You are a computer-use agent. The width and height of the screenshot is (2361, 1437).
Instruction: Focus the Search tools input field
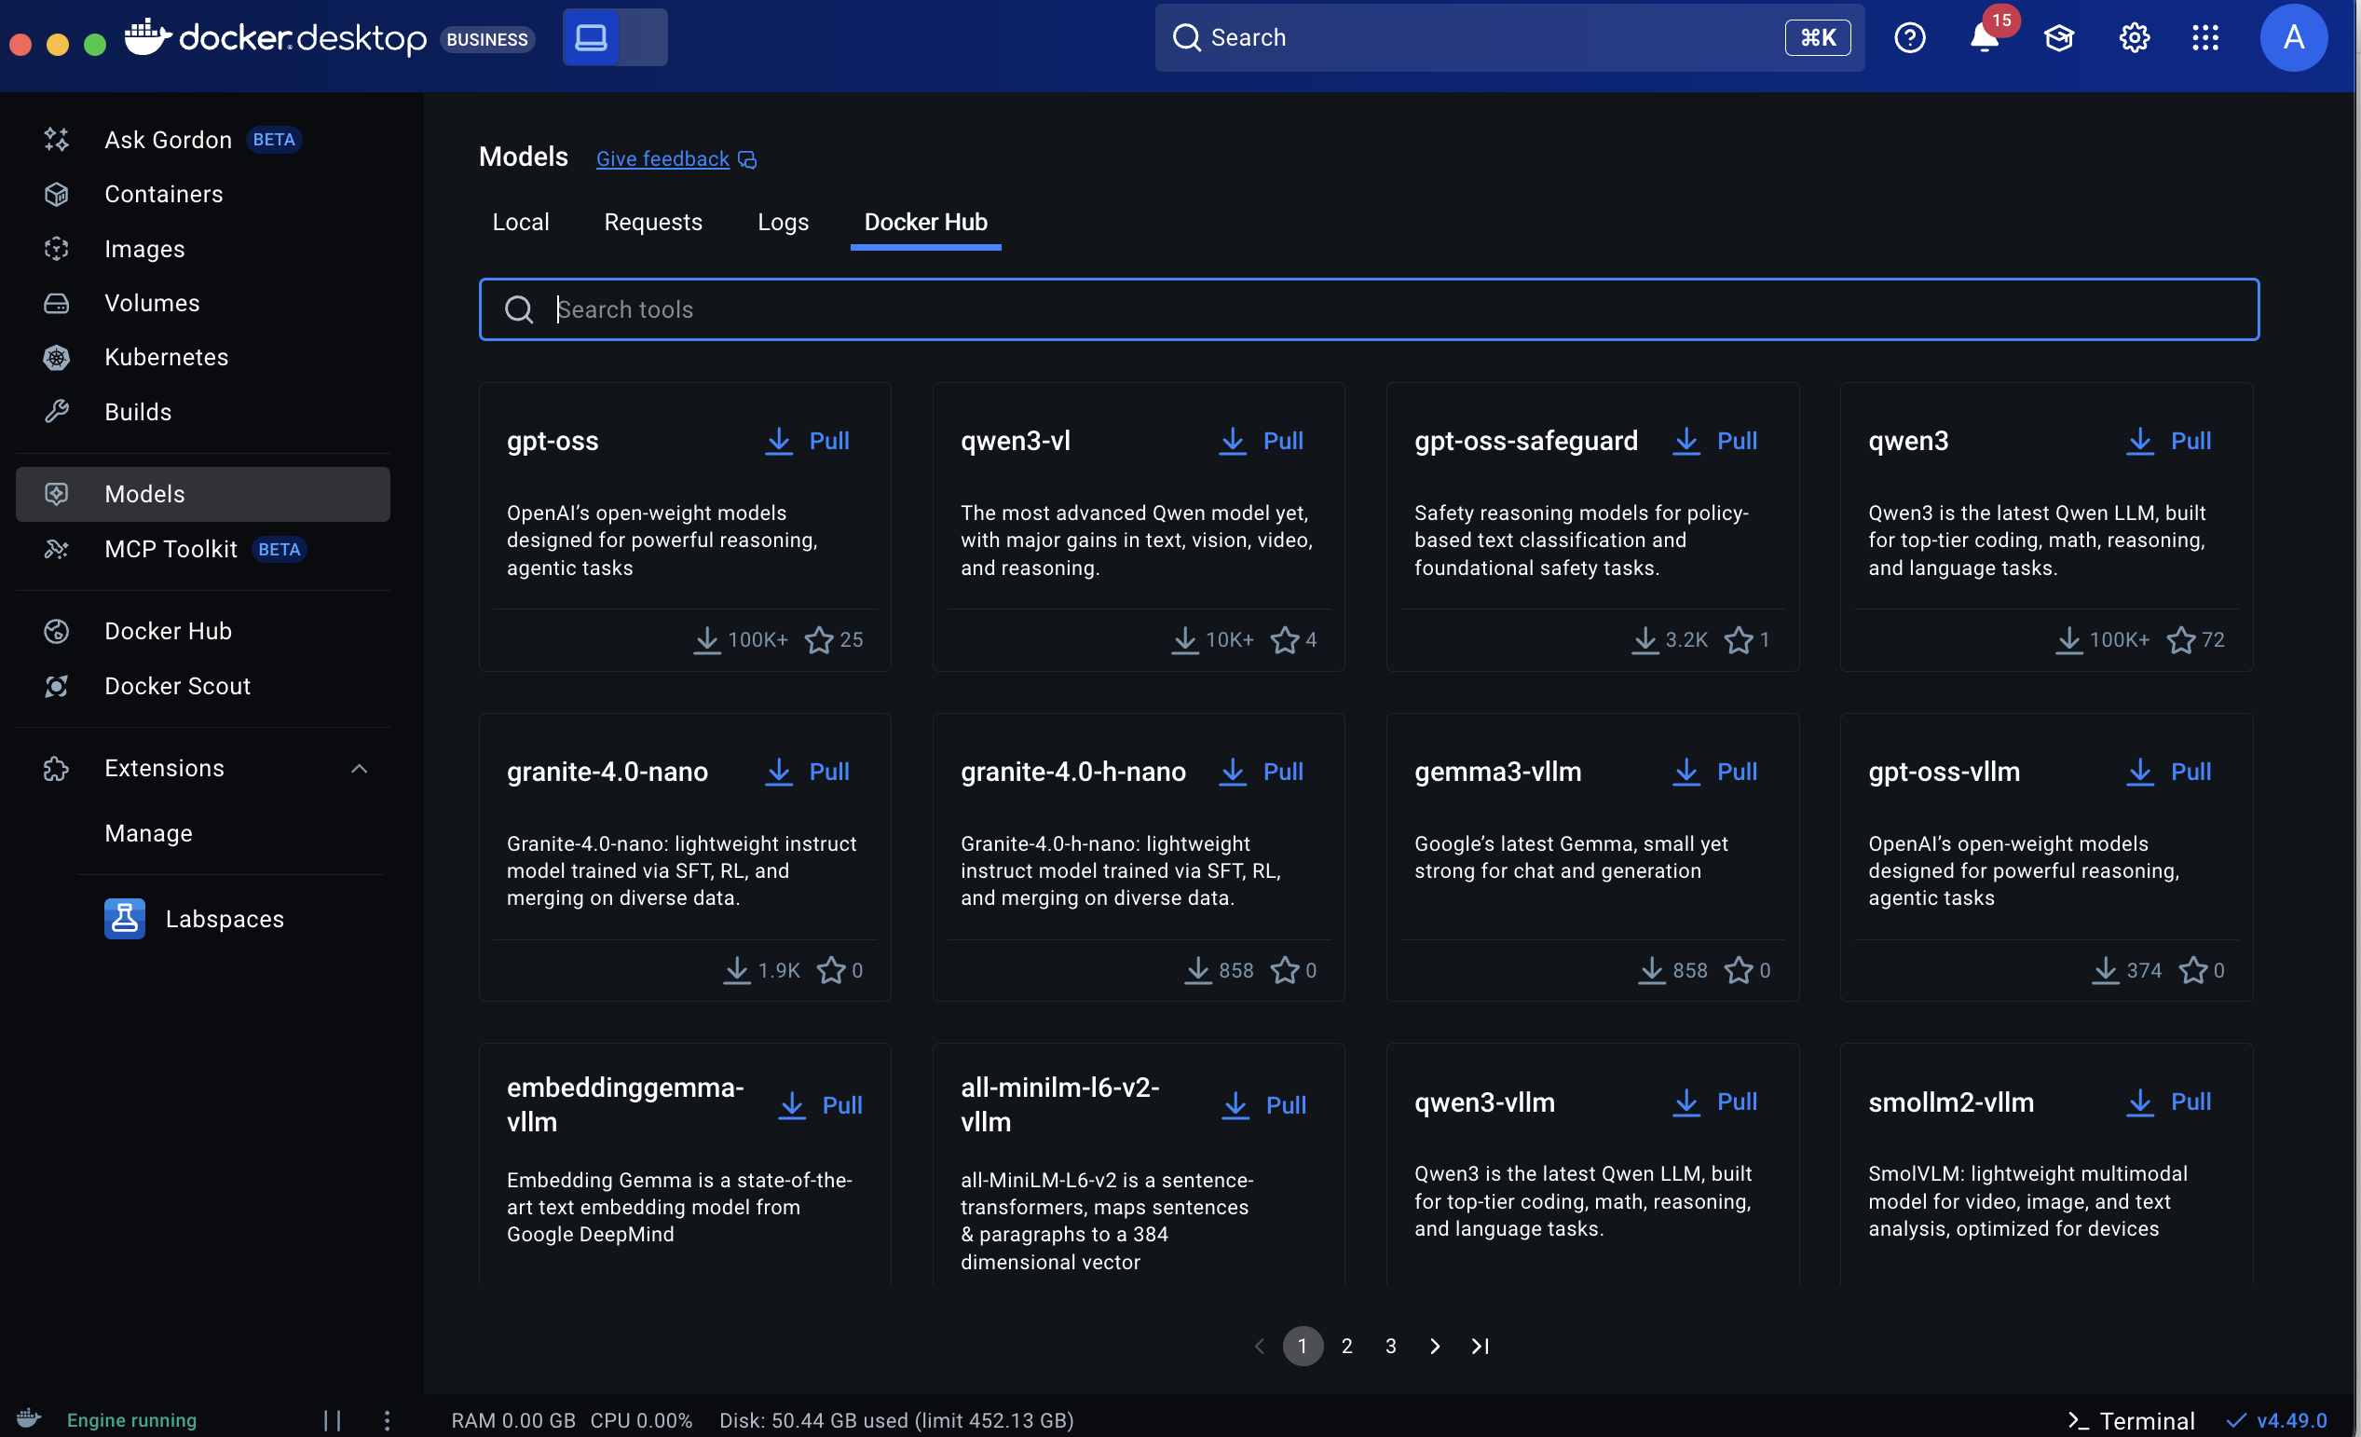click(1369, 309)
